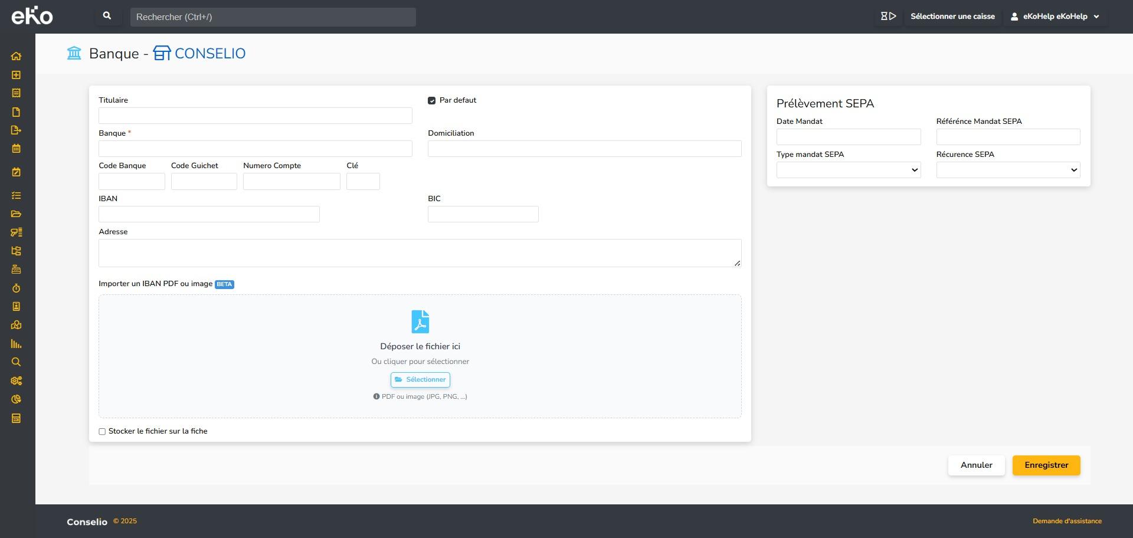
Task: Go to the home icon in sidebar
Action: [16, 57]
